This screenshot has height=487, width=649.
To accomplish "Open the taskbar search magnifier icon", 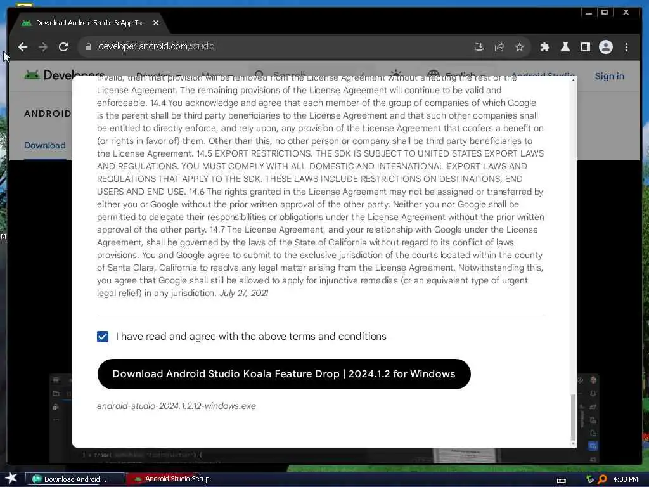I will [x=602, y=479].
